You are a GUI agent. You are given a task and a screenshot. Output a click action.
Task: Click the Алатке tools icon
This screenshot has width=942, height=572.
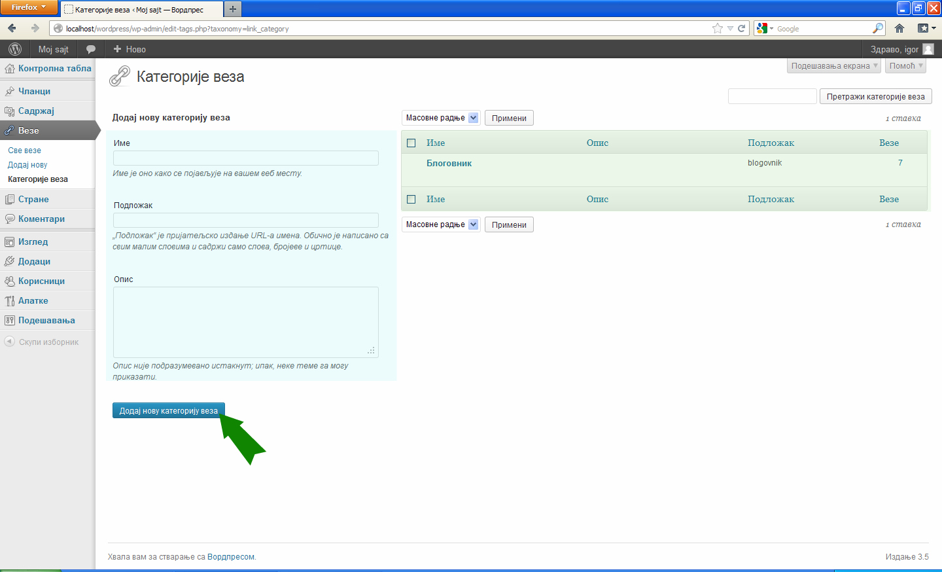point(9,300)
